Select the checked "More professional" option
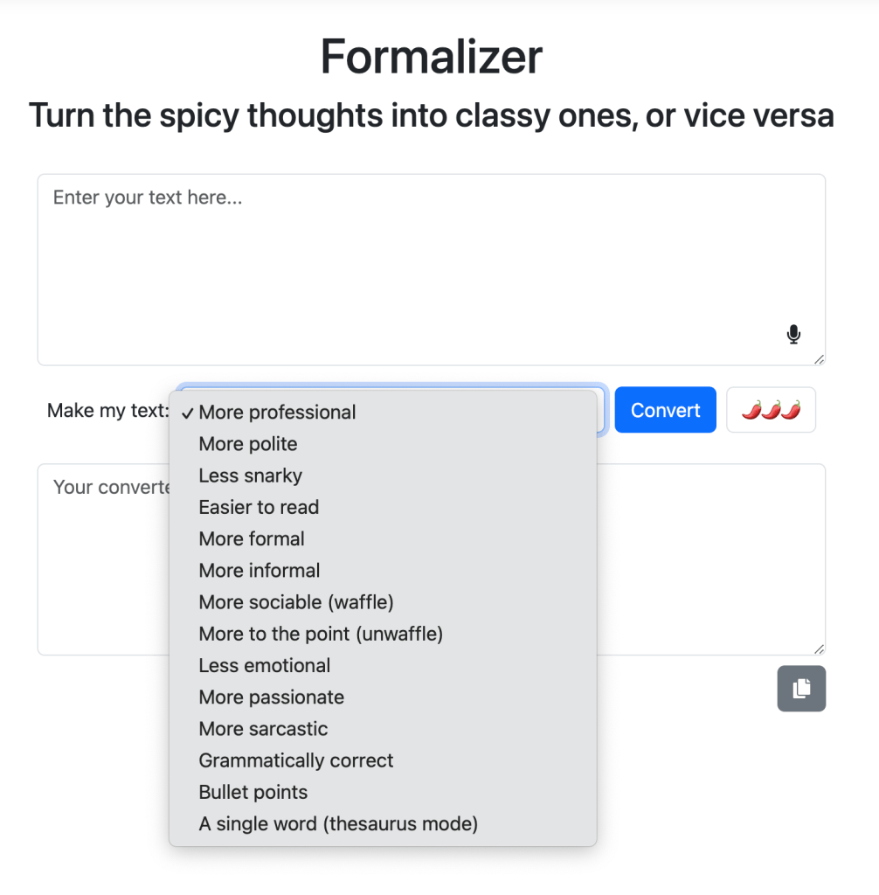The height and width of the screenshot is (895, 879). (x=277, y=413)
